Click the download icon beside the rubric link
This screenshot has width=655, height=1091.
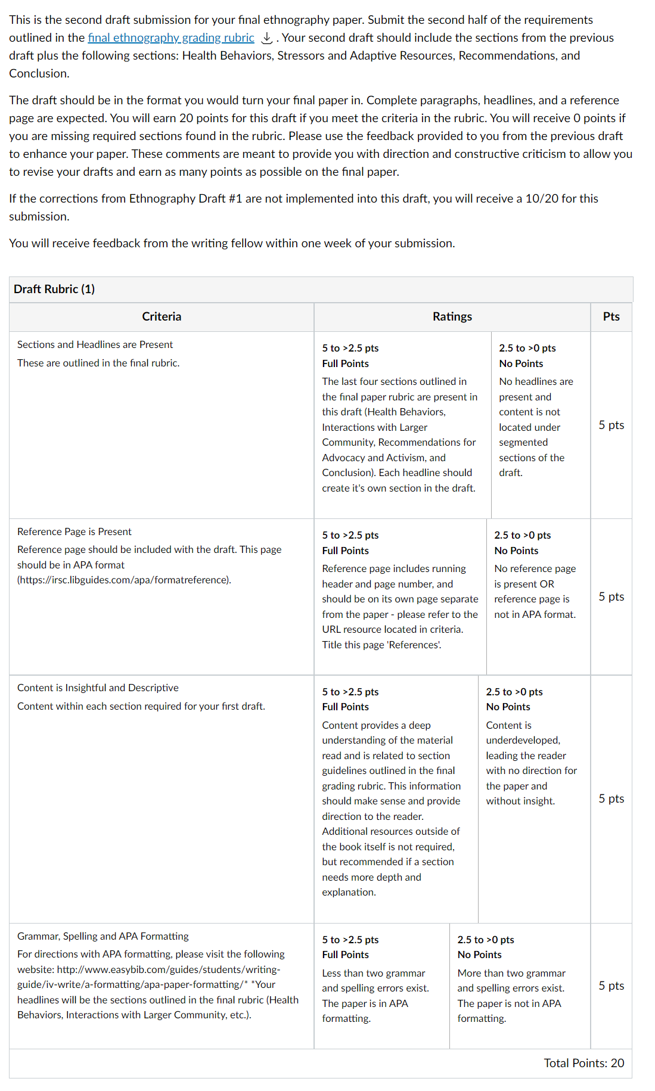(268, 38)
